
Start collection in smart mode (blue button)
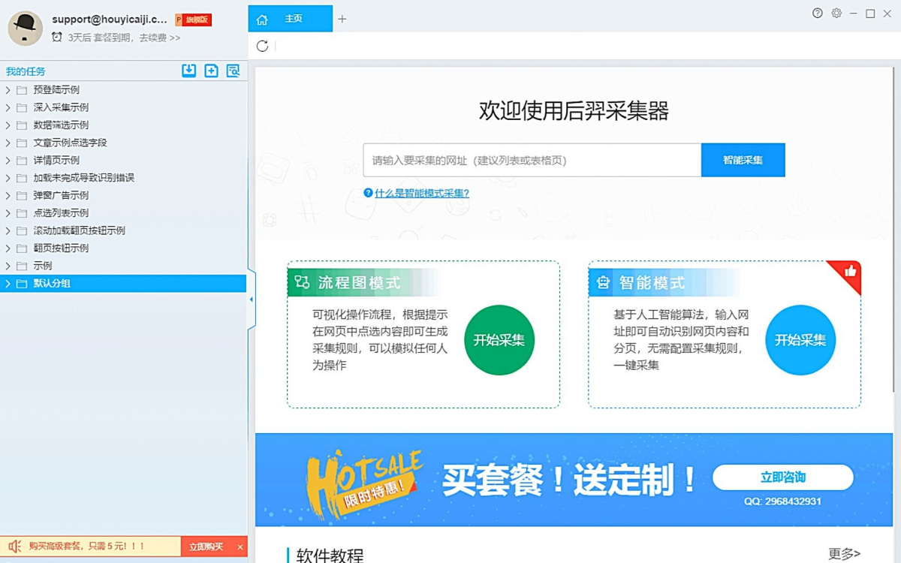(800, 340)
